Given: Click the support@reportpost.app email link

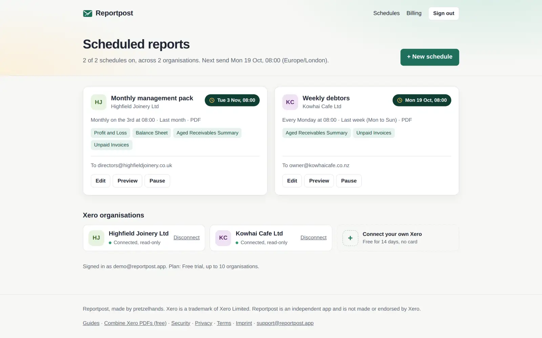Looking at the screenshot, I should (x=285, y=323).
